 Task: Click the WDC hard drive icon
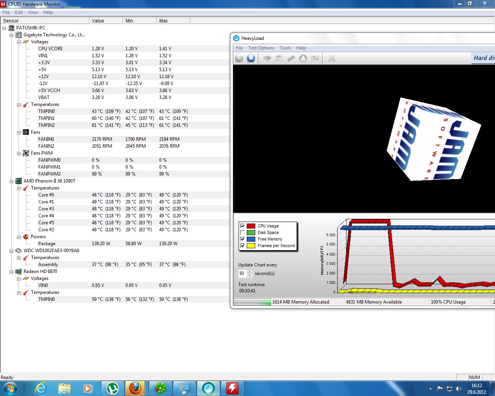point(19,251)
